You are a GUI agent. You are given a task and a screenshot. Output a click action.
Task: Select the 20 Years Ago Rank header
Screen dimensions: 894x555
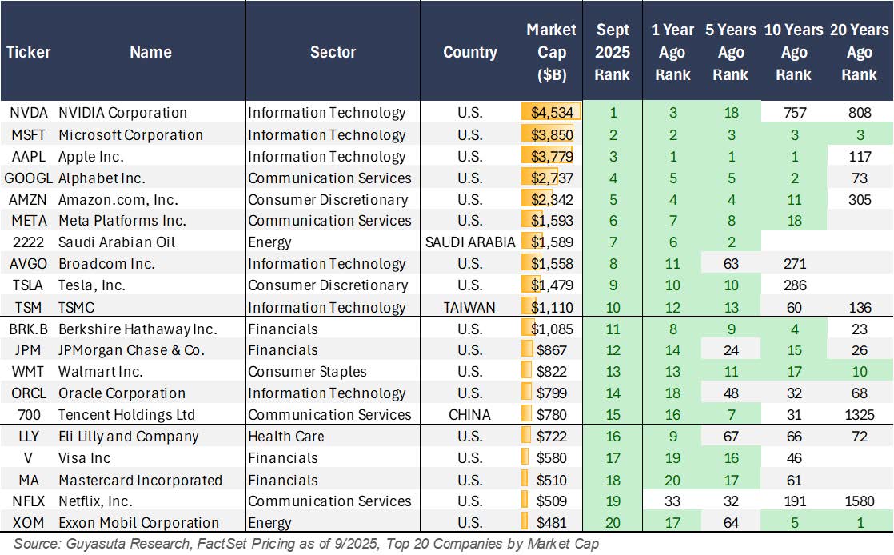[860, 52]
